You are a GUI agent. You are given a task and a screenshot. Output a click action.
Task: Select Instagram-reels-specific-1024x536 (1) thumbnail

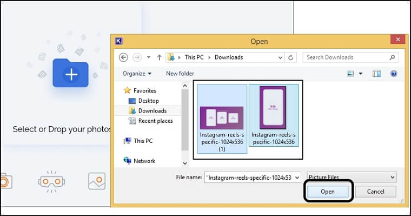(222, 119)
